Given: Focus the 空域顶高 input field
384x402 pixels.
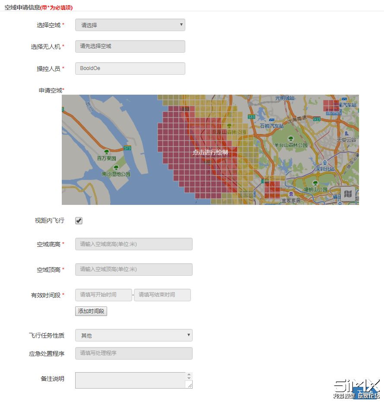Looking at the screenshot, I should pyautogui.click(x=134, y=269).
